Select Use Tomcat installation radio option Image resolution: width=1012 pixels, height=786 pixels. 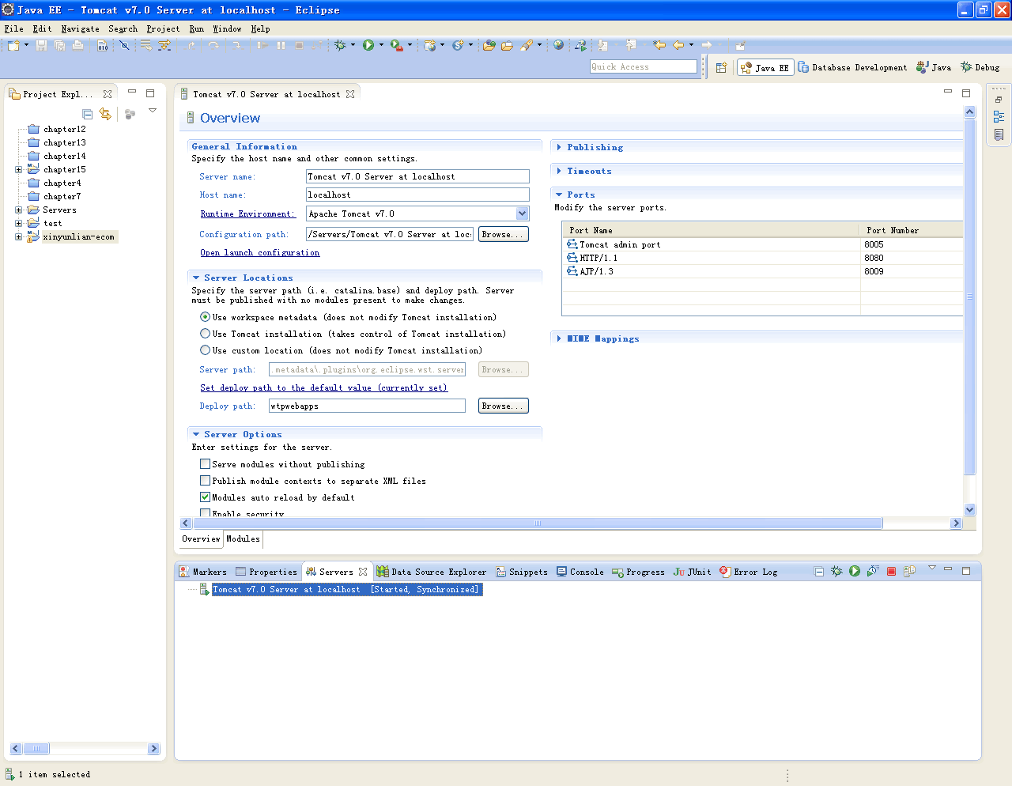tap(205, 334)
